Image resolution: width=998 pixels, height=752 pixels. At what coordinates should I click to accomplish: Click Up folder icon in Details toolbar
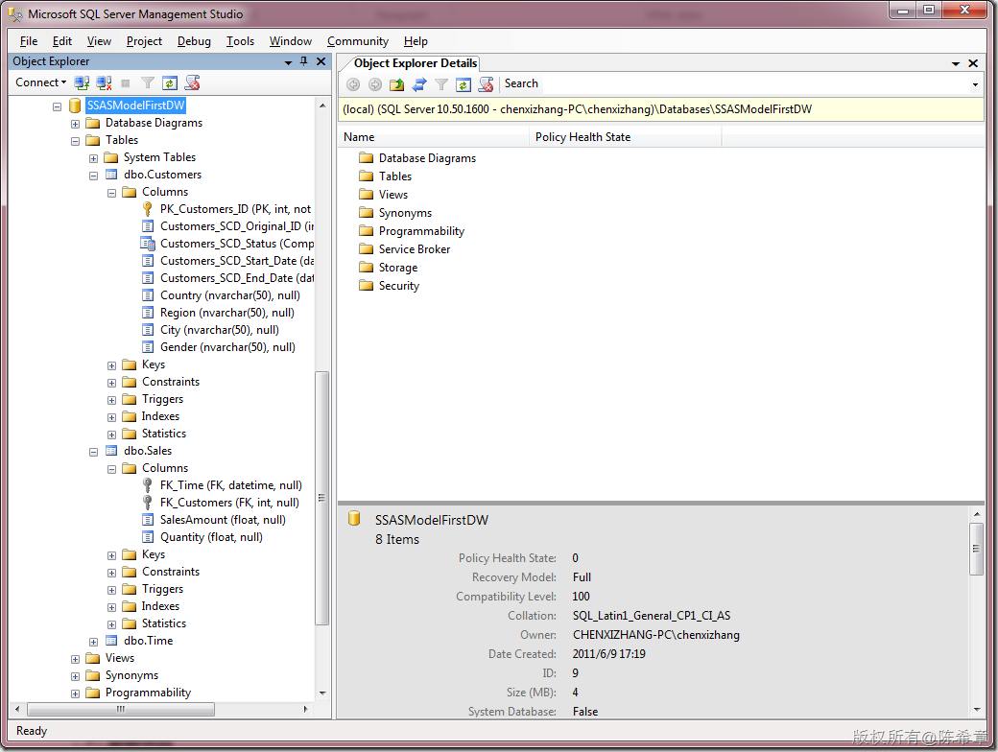[x=397, y=84]
